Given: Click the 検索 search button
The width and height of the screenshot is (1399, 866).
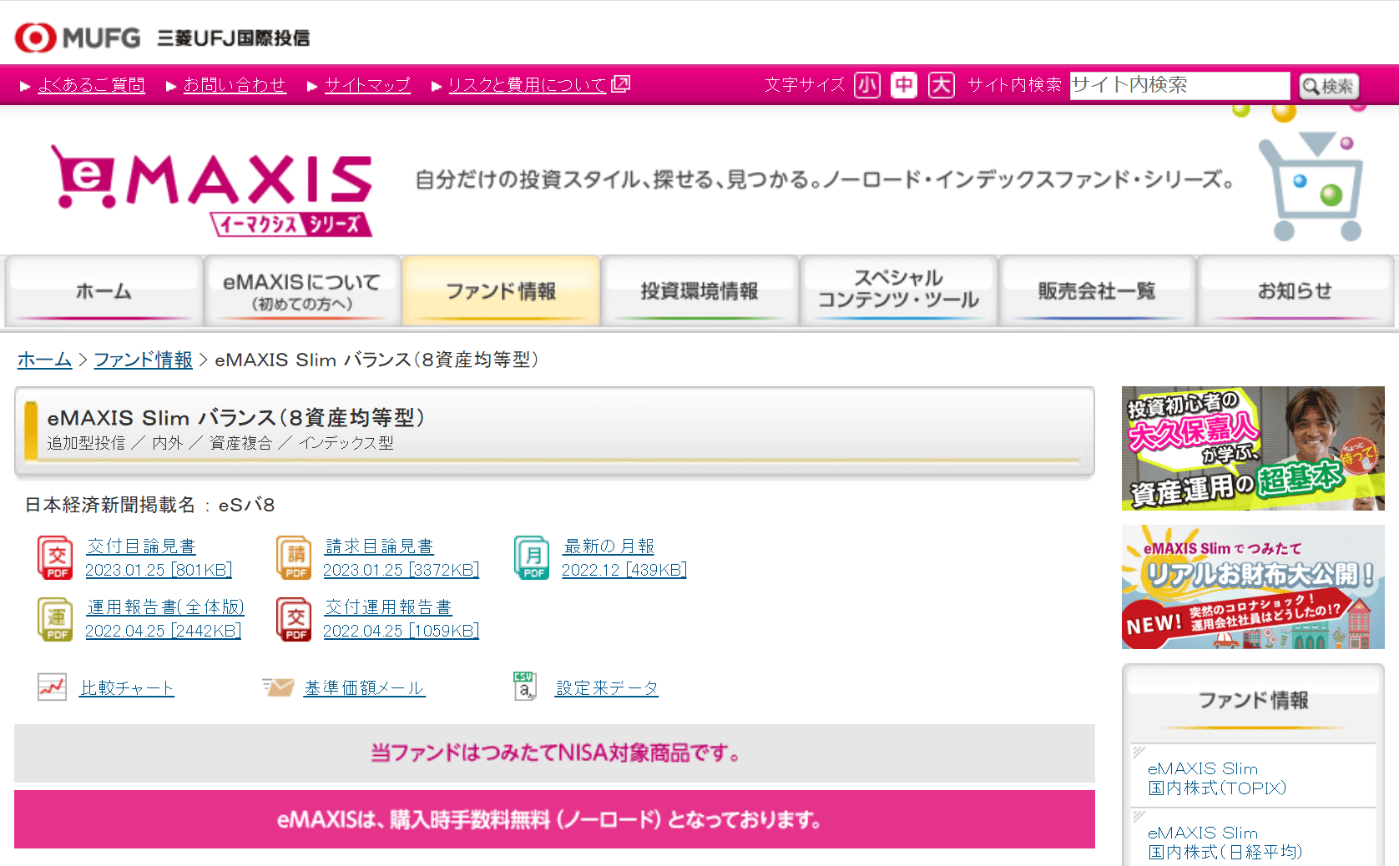Looking at the screenshot, I should pos(1329,86).
